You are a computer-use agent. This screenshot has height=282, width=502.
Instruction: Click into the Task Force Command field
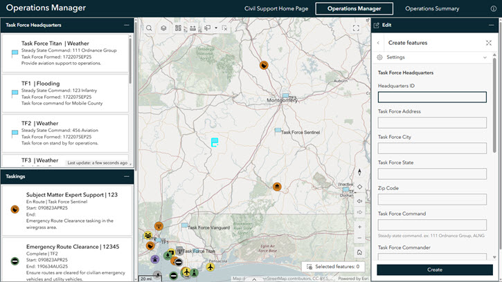[x=432, y=225]
